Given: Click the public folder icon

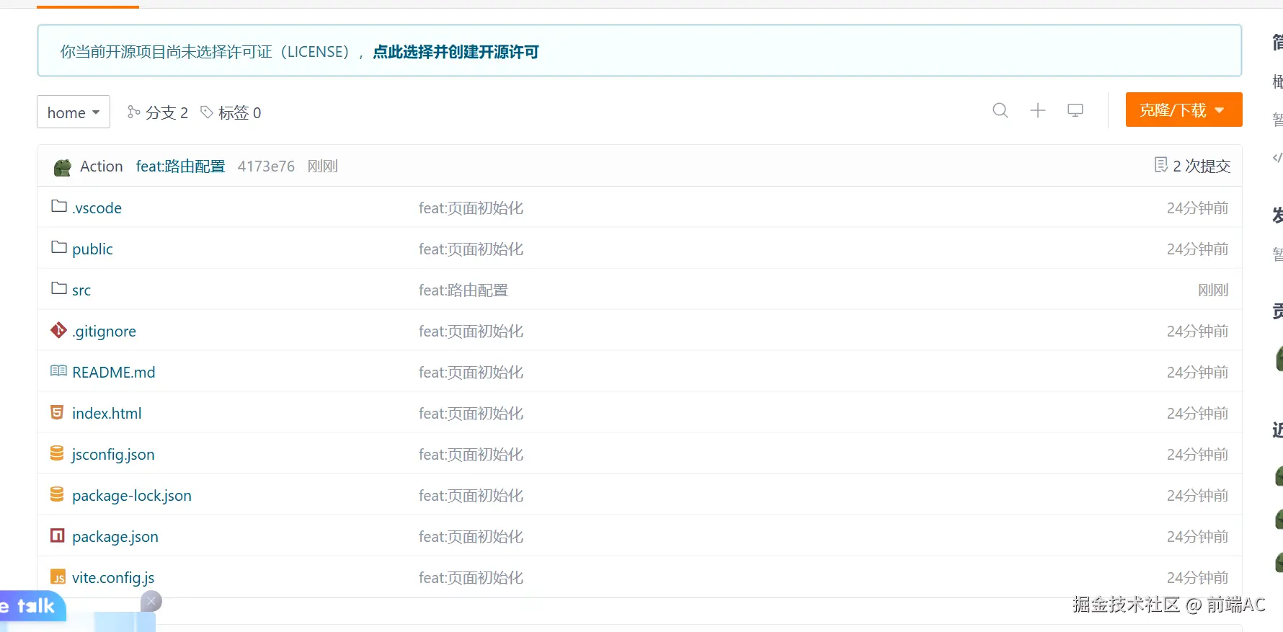Looking at the screenshot, I should (59, 248).
